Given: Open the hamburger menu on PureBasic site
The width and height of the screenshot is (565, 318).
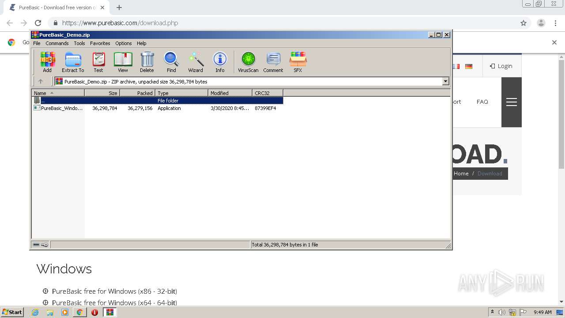Looking at the screenshot, I should 512,102.
